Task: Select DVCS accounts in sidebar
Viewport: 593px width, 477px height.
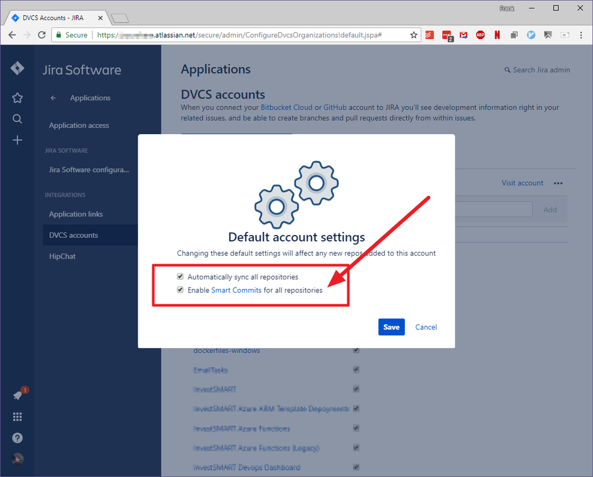Action: point(90,235)
